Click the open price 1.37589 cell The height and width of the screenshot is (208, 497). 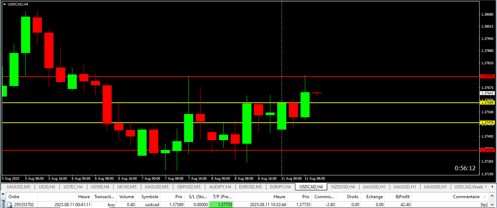coord(176,205)
